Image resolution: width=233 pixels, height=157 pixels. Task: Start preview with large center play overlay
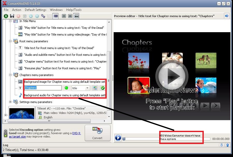tap(172, 76)
